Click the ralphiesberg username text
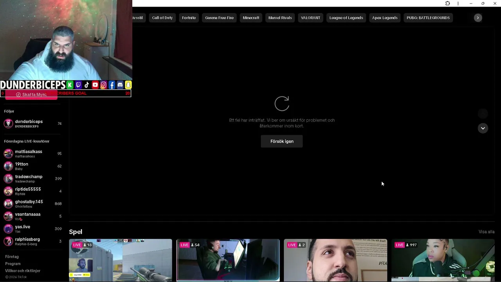Screen dimensions: 501x282 click(27, 239)
